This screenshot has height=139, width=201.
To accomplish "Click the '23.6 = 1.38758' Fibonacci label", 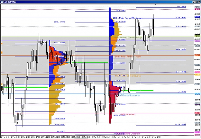I will point(60,118).
